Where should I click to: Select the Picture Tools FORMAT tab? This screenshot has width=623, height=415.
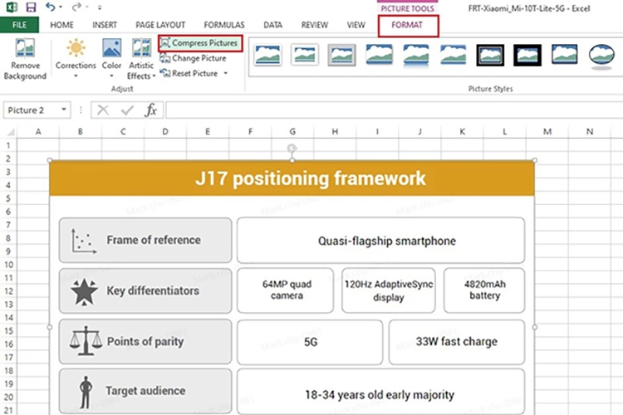pyautogui.click(x=407, y=25)
